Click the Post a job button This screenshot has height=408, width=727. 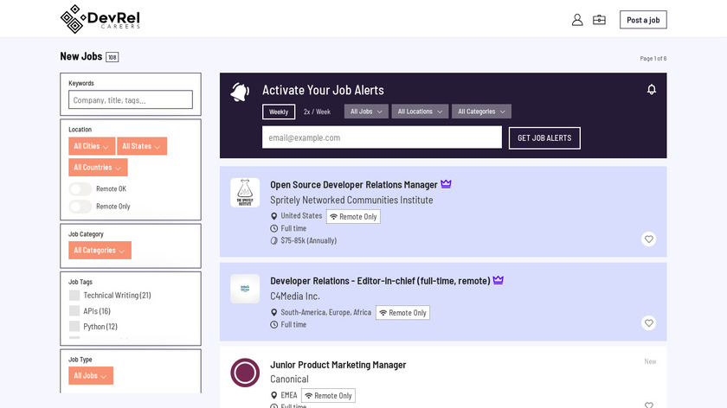pyautogui.click(x=643, y=20)
